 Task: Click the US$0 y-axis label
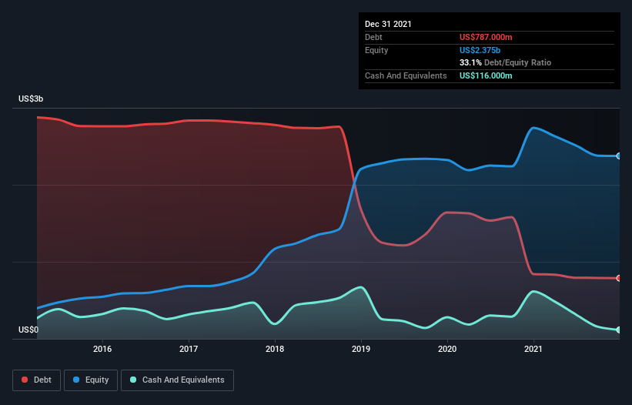(x=28, y=330)
